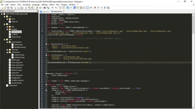Close the Folder as Workspace panel
195x109 pixels.
[37, 11]
